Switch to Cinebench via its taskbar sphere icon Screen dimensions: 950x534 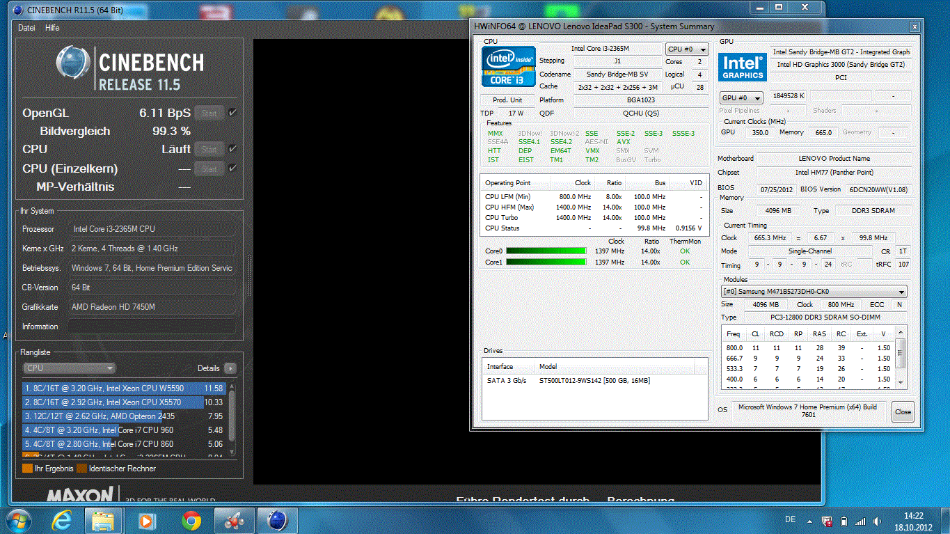point(277,520)
